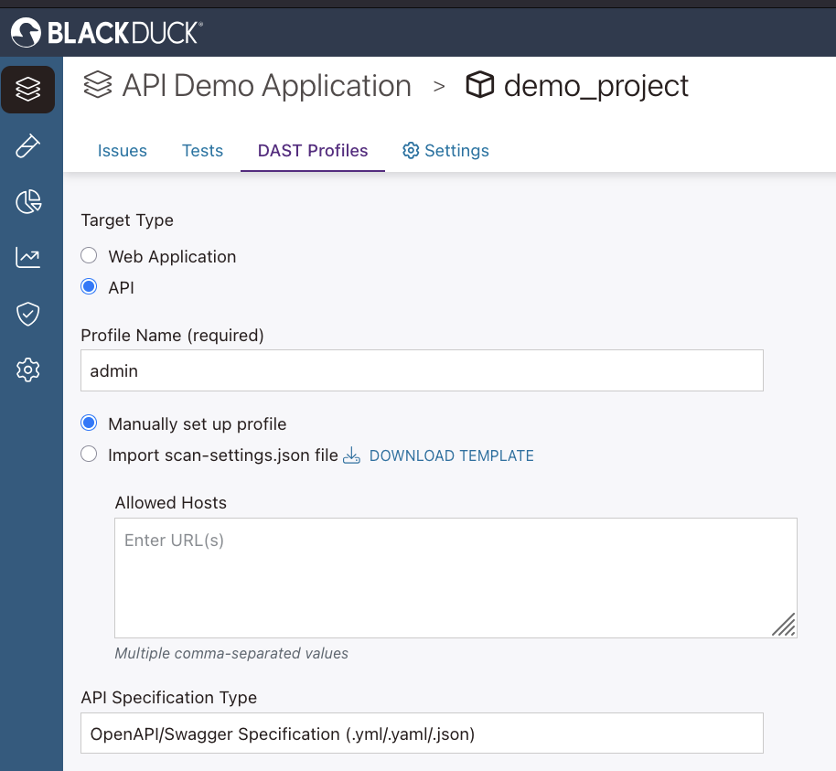Select the Web Application target type
Viewport: 836px width, 771px height.
click(x=89, y=255)
